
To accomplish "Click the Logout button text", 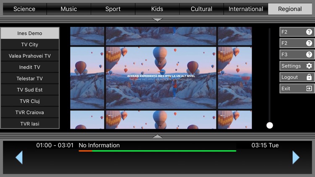I will 289,77.
